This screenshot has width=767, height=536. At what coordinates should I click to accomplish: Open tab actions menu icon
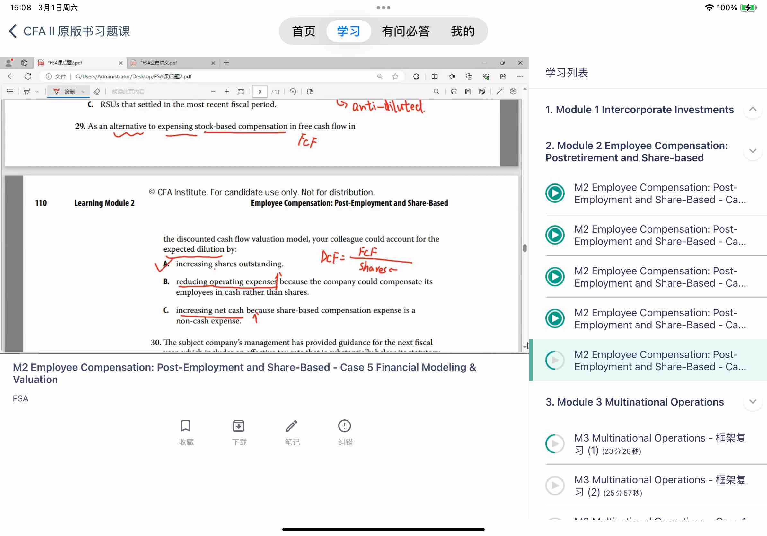pyautogui.click(x=24, y=63)
